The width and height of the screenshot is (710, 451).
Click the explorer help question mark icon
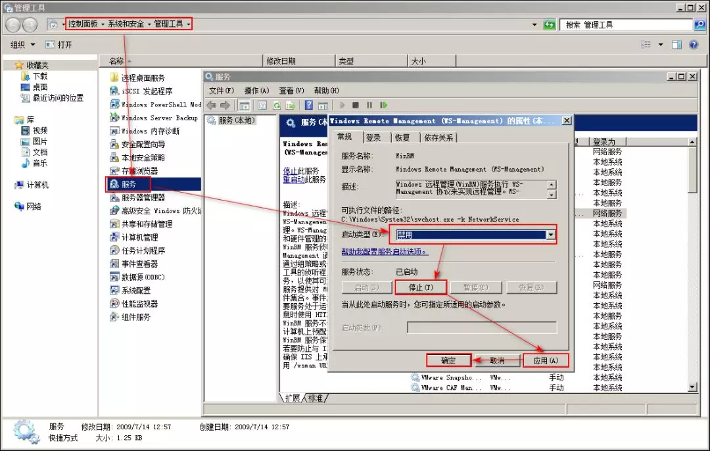tap(693, 45)
